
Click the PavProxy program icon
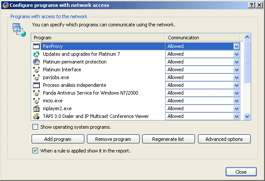[36, 46]
